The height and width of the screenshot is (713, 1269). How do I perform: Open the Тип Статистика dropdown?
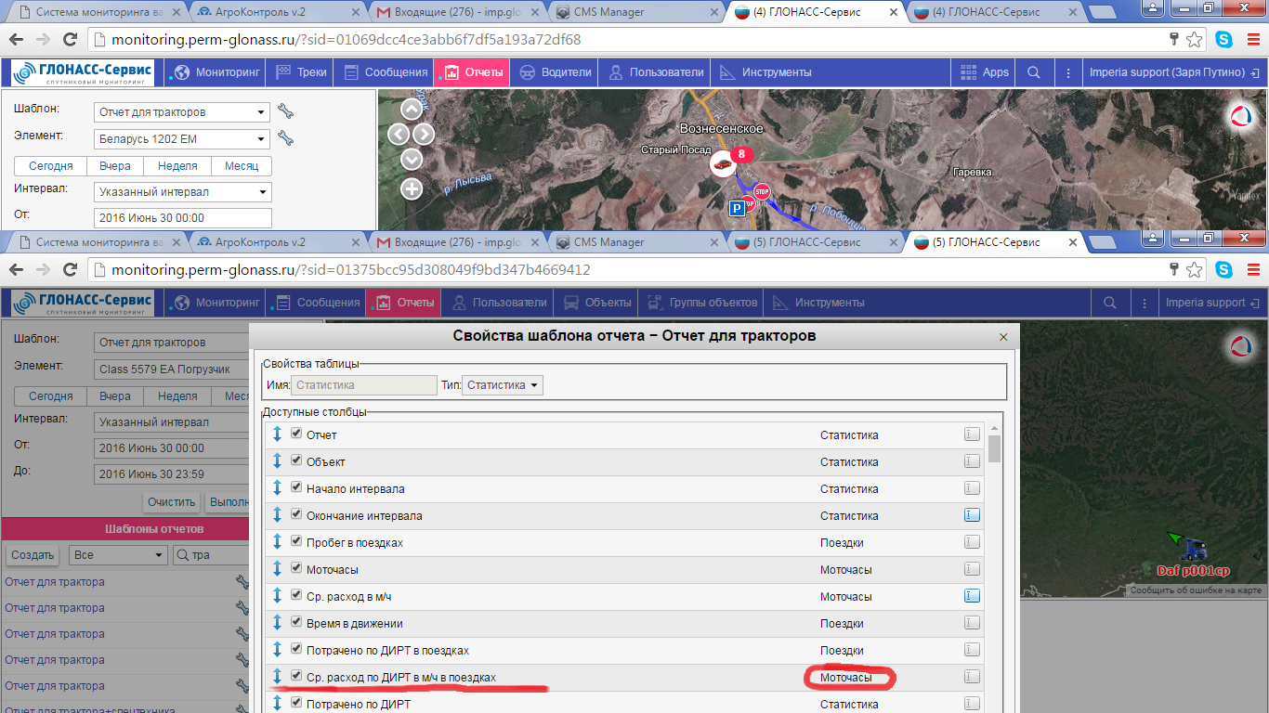(x=503, y=385)
